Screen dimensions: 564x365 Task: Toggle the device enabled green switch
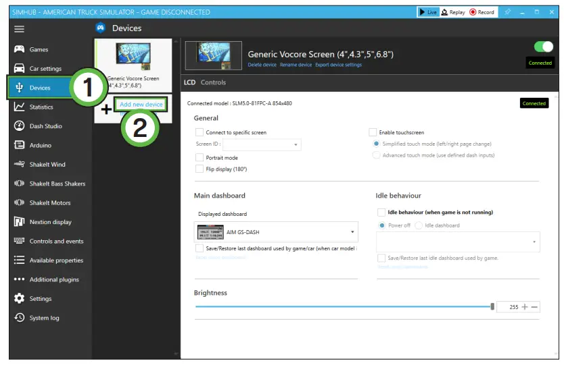click(543, 47)
